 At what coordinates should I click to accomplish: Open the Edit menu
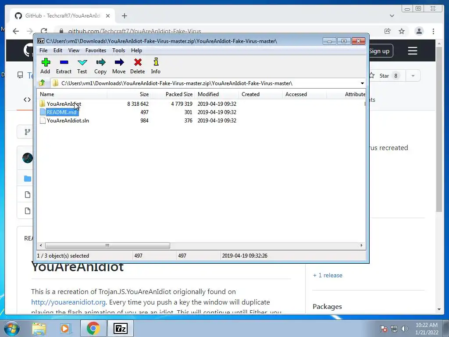point(57,50)
